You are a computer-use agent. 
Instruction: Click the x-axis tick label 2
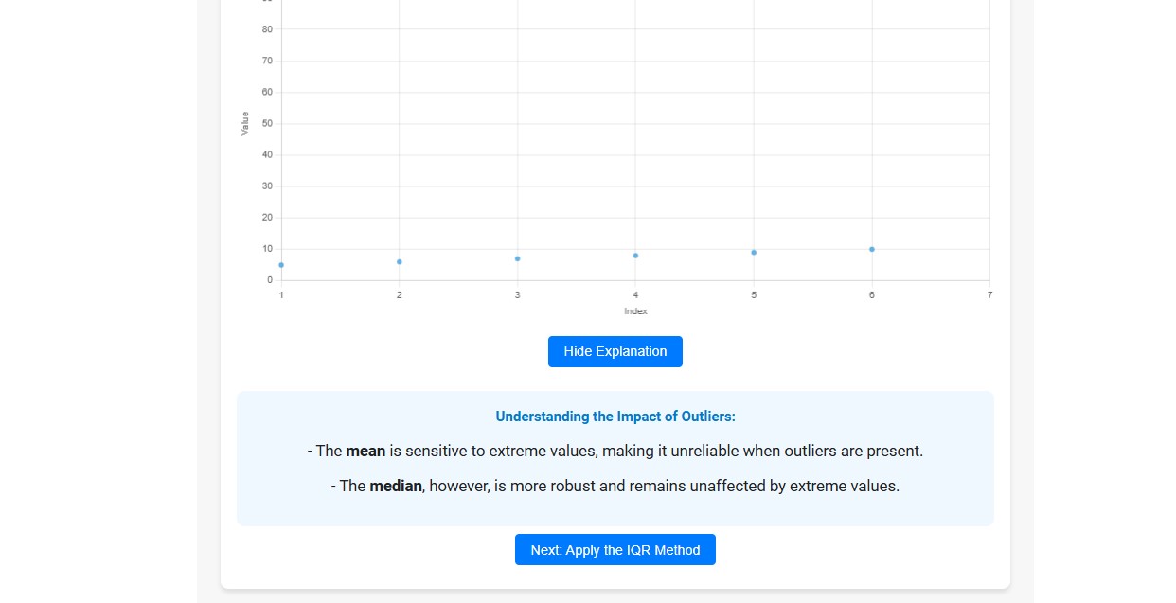pyautogui.click(x=399, y=294)
